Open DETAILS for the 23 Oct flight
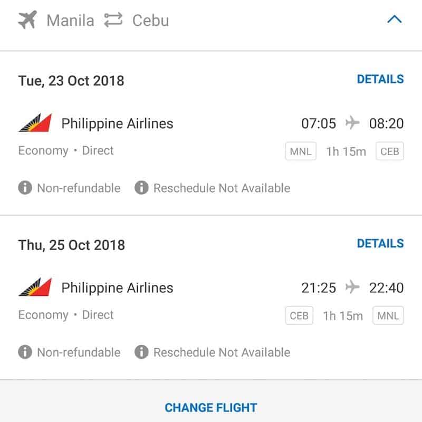 (x=380, y=79)
